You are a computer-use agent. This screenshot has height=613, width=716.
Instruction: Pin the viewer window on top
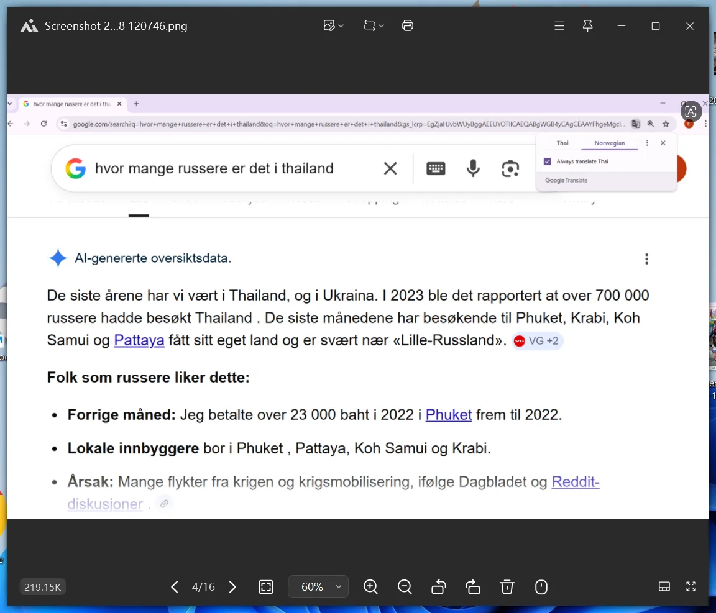coord(587,25)
